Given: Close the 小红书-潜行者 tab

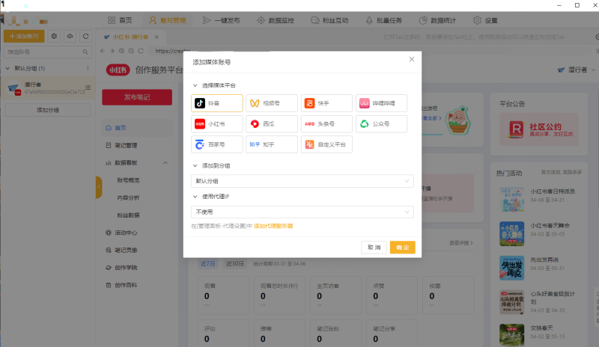Looking at the screenshot, I should (156, 37).
